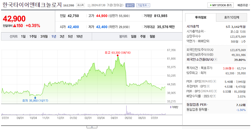Click the 코스피 market badge
This screenshot has height=129, width=251.
[80, 5]
